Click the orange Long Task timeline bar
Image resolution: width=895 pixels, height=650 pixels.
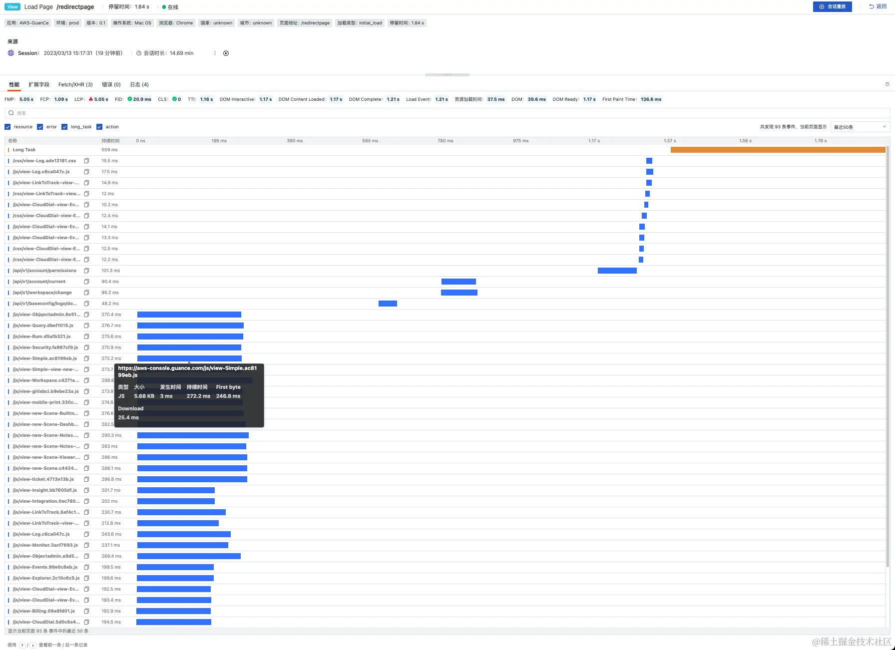click(x=778, y=150)
